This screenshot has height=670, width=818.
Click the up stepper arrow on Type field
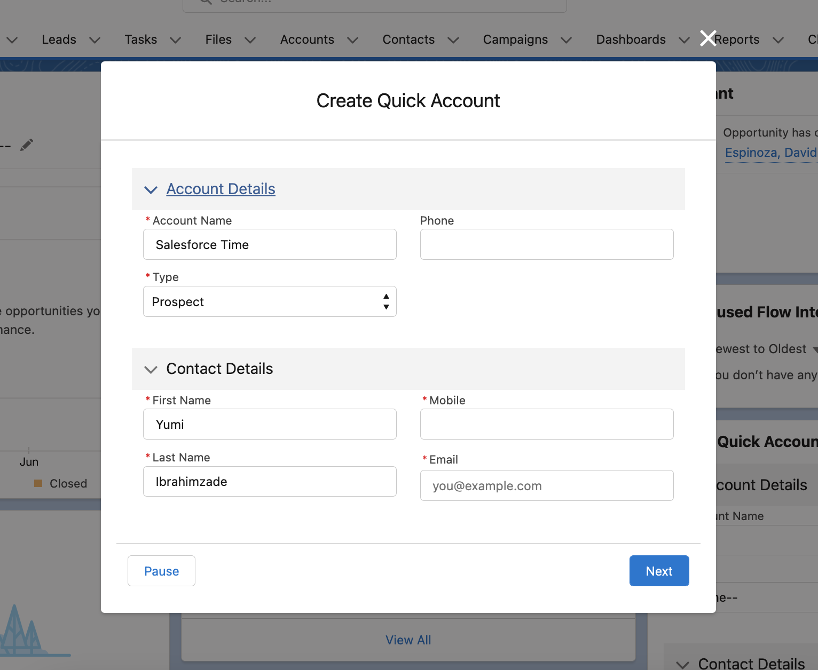point(386,295)
